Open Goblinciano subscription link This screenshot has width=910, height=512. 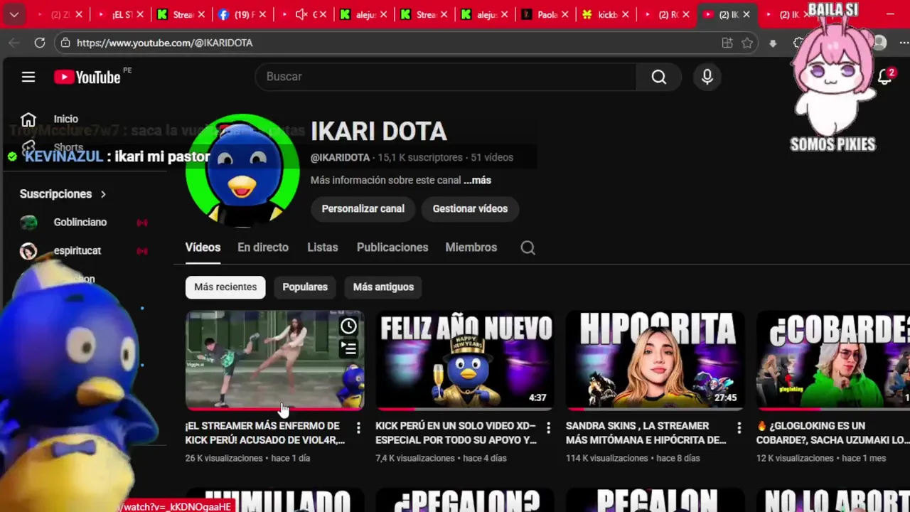tap(80, 223)
